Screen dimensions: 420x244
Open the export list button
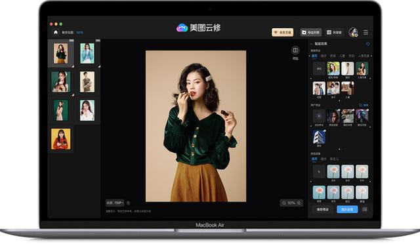(310, 32)
